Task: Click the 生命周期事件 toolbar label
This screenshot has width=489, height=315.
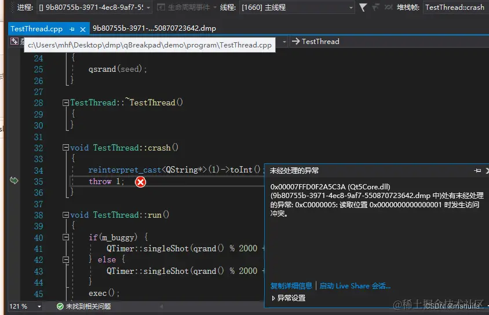Action: pos(189,7)
